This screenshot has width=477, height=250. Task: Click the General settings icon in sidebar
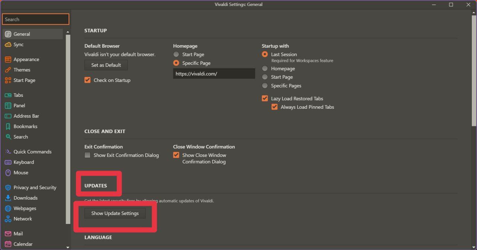tap(8, 34)
